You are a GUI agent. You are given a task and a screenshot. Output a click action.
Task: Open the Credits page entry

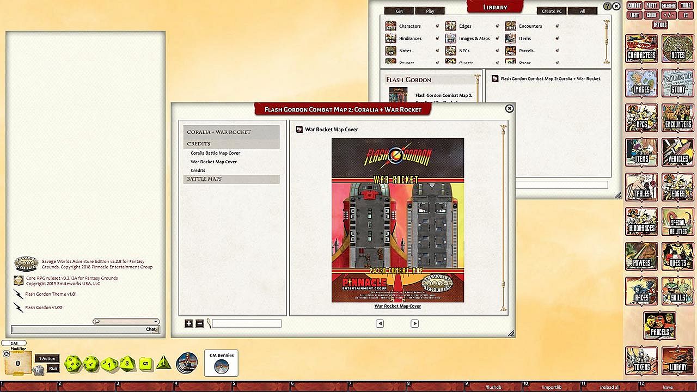click(x=198, y=170)
